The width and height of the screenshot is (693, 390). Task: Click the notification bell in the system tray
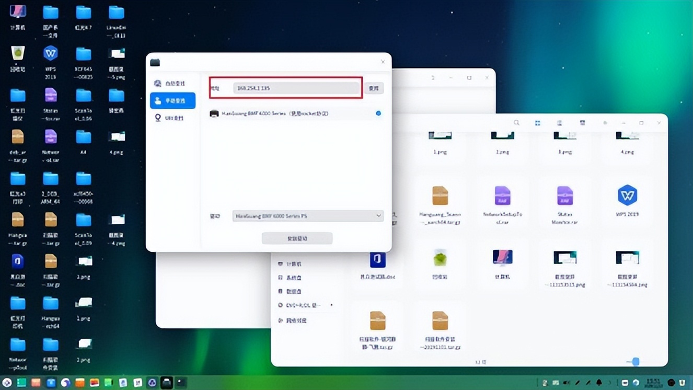point(598,383)
